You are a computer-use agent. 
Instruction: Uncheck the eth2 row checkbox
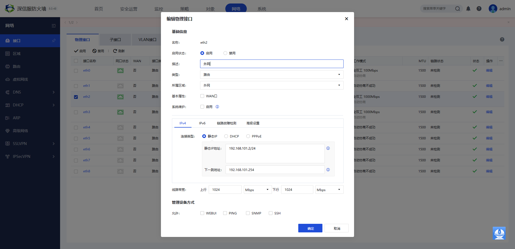coord(76,97)
